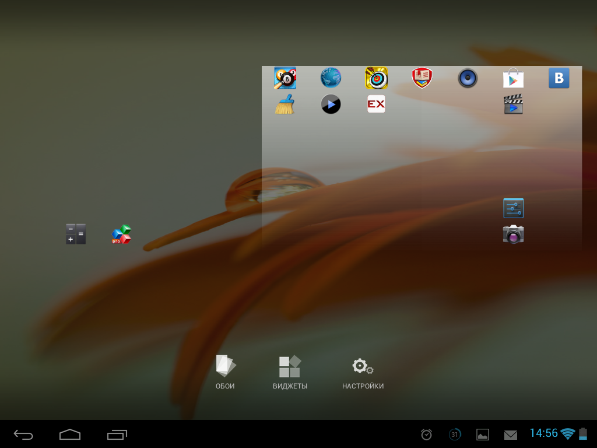Open the archery target game
Image resolution: width=597 pixels, height=448 pixels.
point(376,78)
